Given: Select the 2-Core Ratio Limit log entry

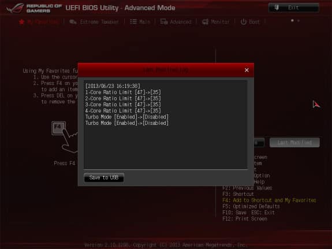Looking at the screenshot, I should pyautogui.click(x=123, y=98).
